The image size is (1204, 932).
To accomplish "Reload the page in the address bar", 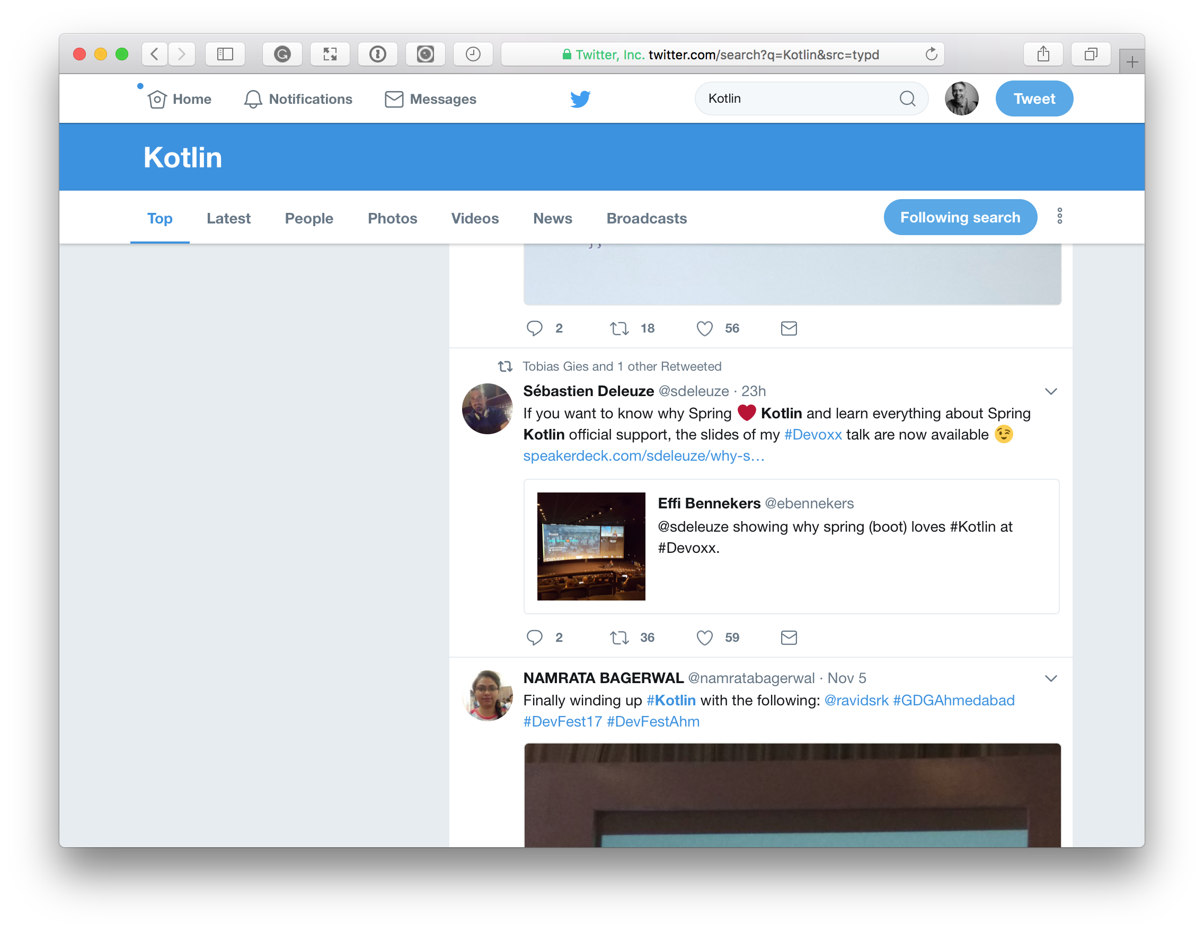I will [931, 54].
